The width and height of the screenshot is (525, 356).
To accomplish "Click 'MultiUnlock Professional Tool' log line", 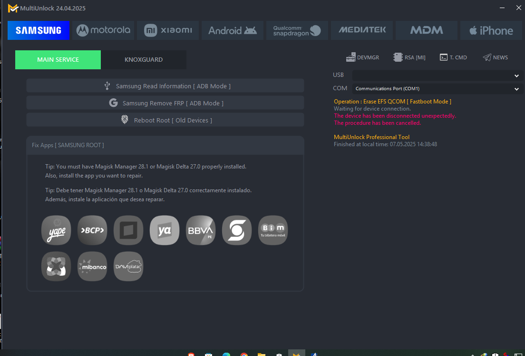I will coord(372,137).
